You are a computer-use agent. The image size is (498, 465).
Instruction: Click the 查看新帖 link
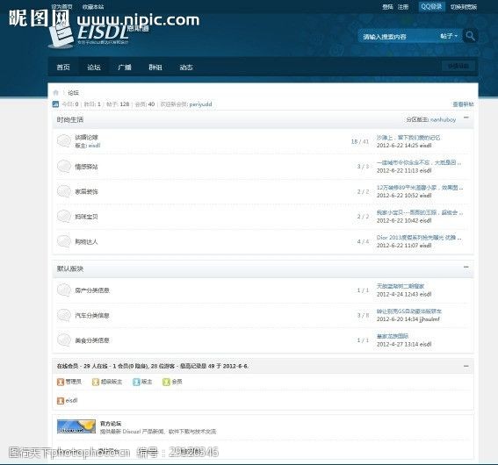pyautogui.click(x=463, y=104)
